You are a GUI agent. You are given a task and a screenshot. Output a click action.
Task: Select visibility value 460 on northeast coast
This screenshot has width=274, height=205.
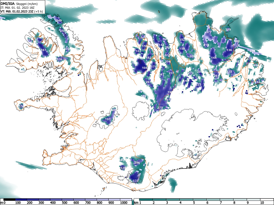(x=237, y=41)
